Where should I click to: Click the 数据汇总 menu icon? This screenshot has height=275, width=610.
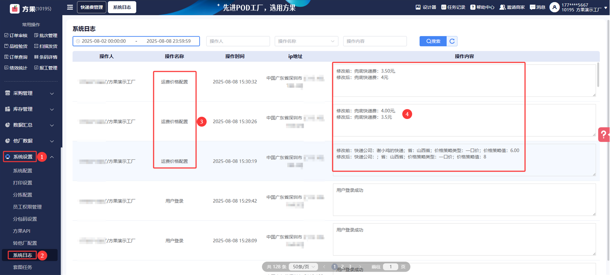coord(8,125)
